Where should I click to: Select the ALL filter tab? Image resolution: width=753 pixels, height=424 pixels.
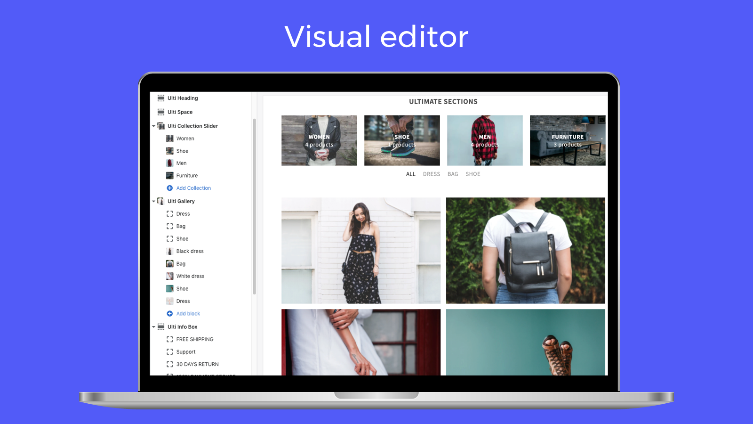pos(410,174)
